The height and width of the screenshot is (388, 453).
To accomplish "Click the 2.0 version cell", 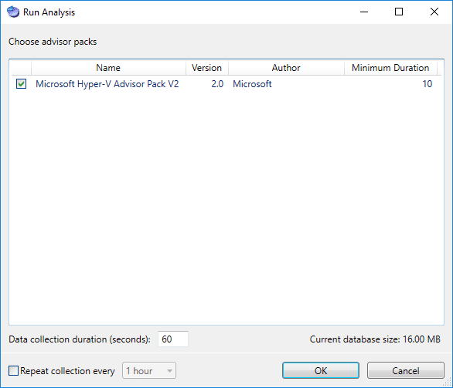I will 217,84.
